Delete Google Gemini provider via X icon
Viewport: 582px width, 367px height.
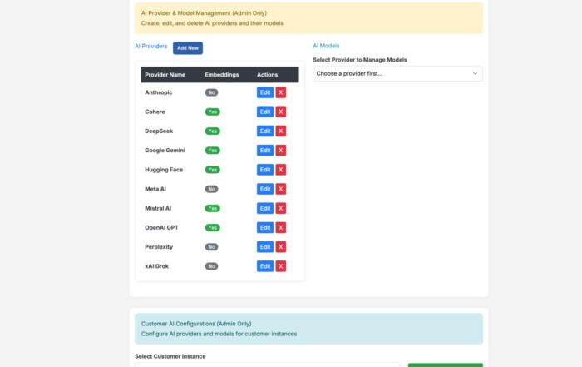click(281, 151)
